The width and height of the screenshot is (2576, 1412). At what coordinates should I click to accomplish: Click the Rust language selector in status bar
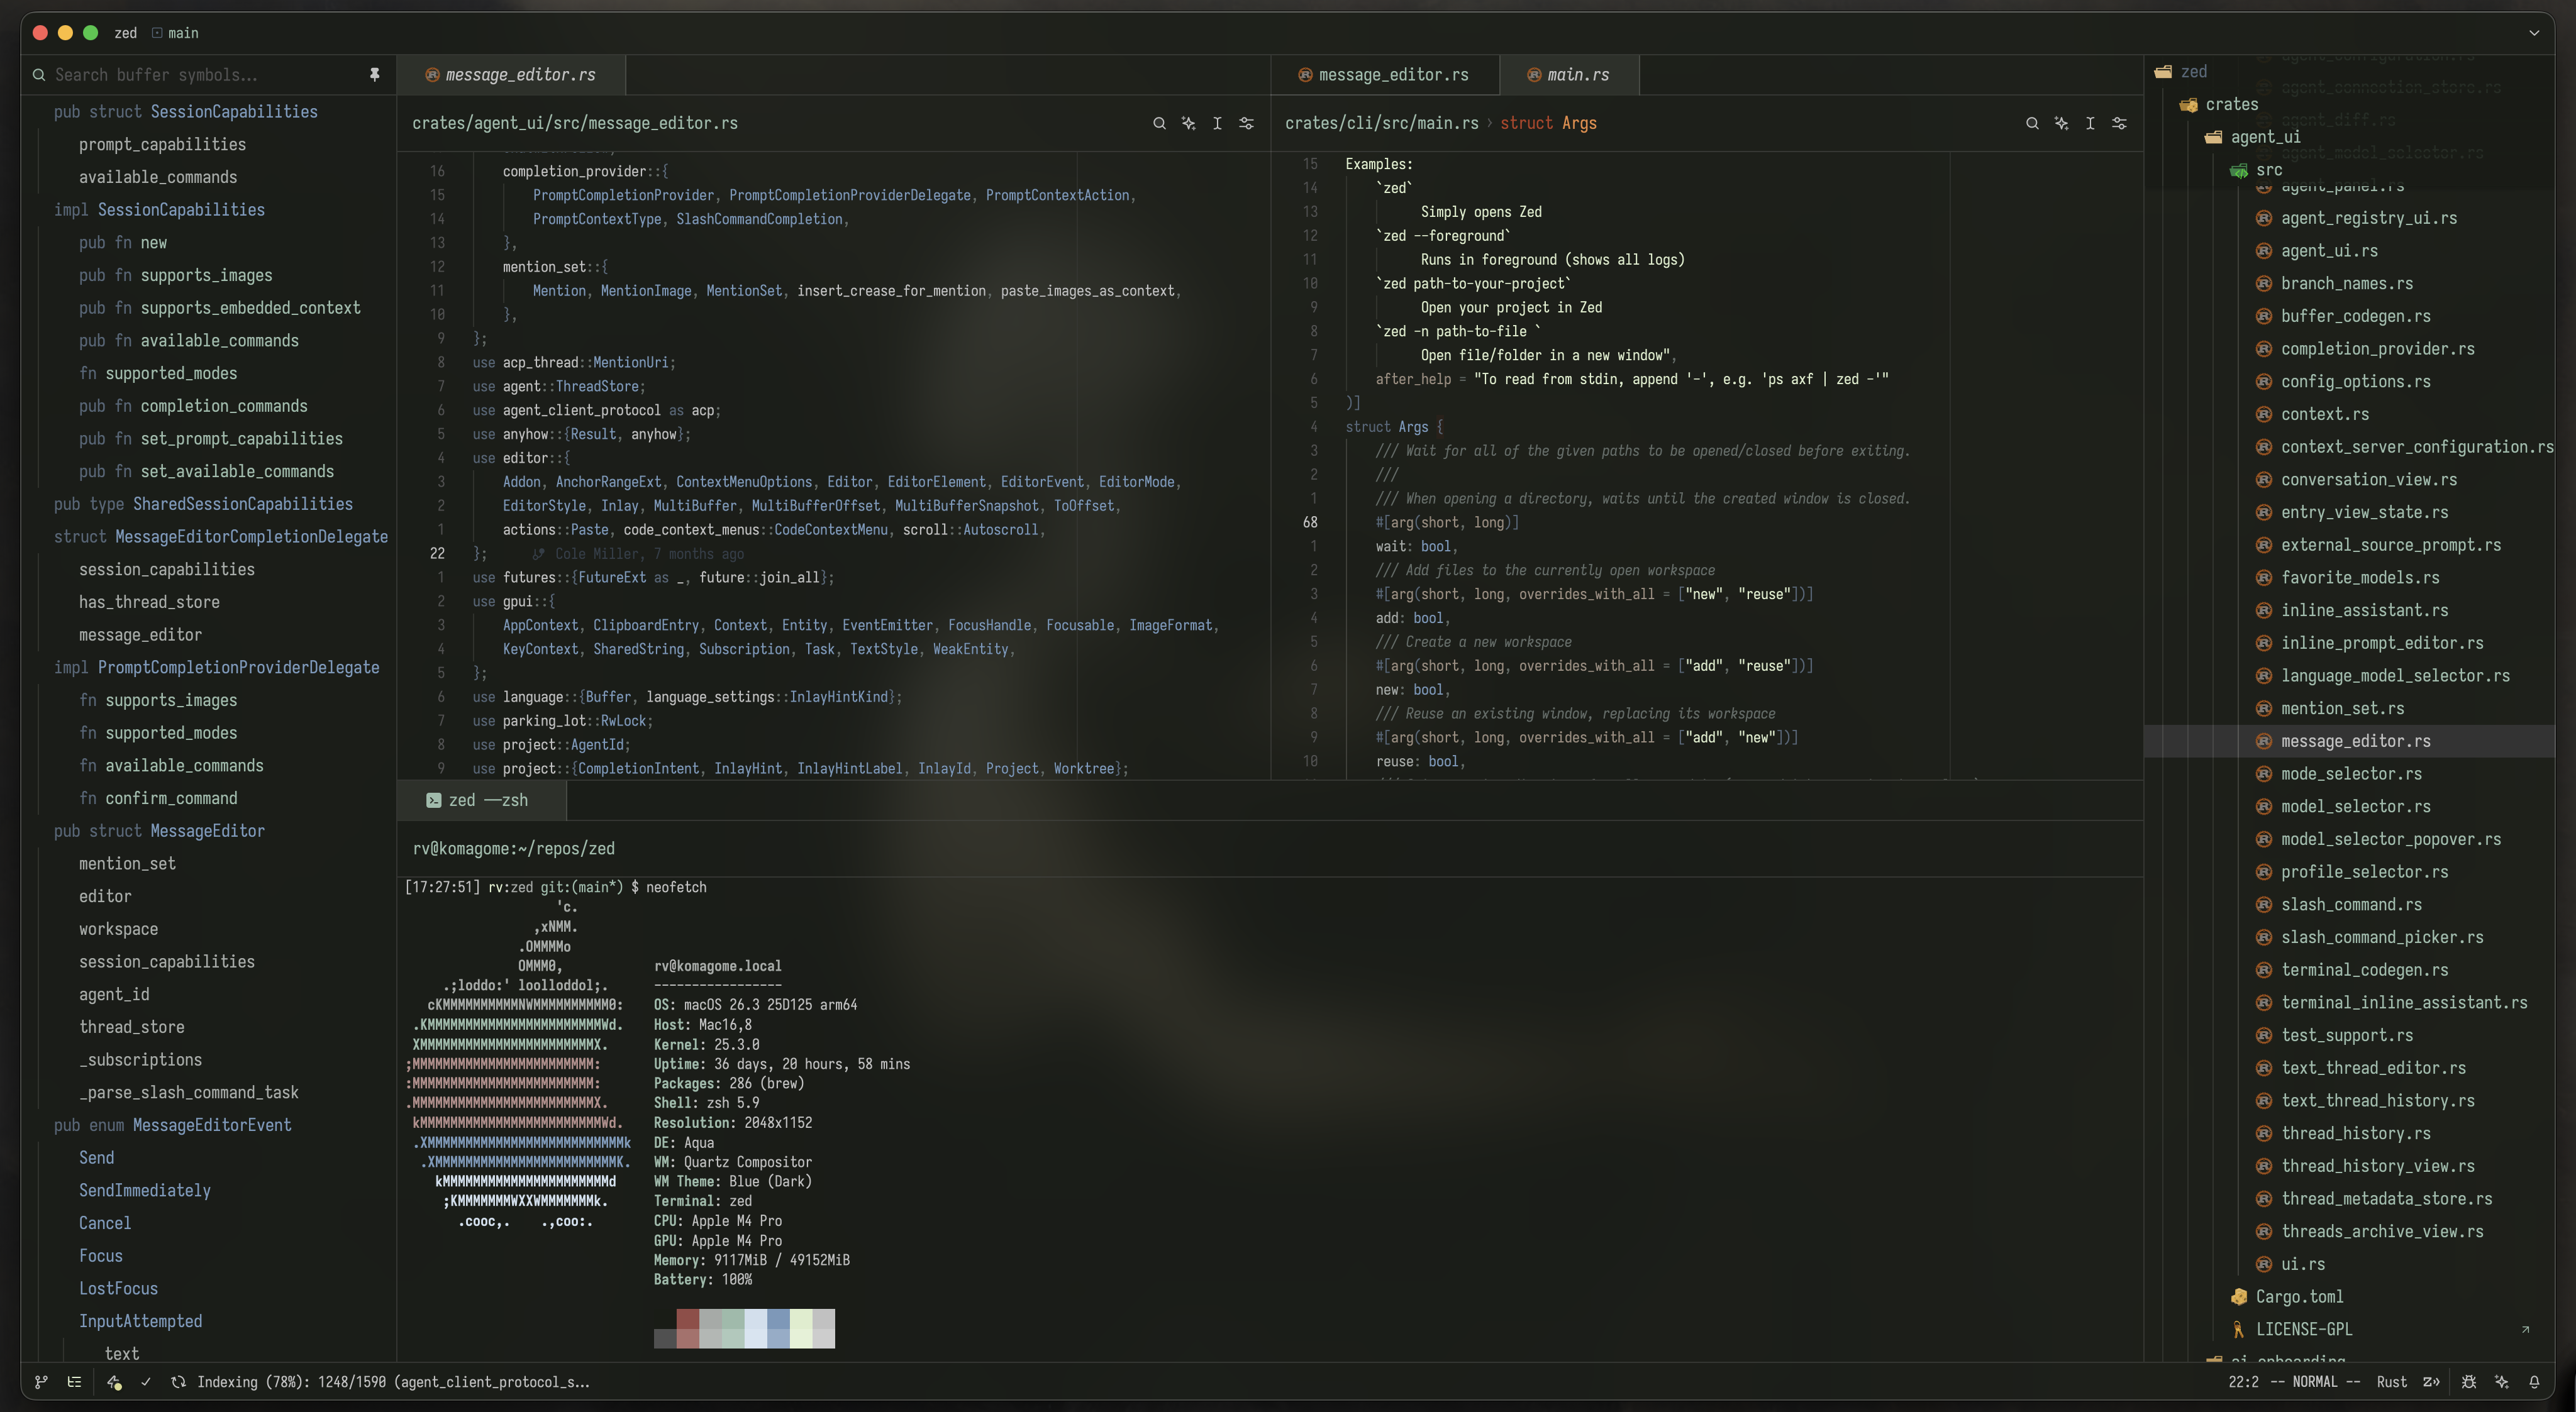tap(2392, 1382)
